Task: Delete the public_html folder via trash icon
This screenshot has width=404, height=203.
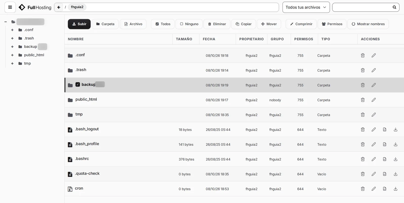Action: coord(363,100)
